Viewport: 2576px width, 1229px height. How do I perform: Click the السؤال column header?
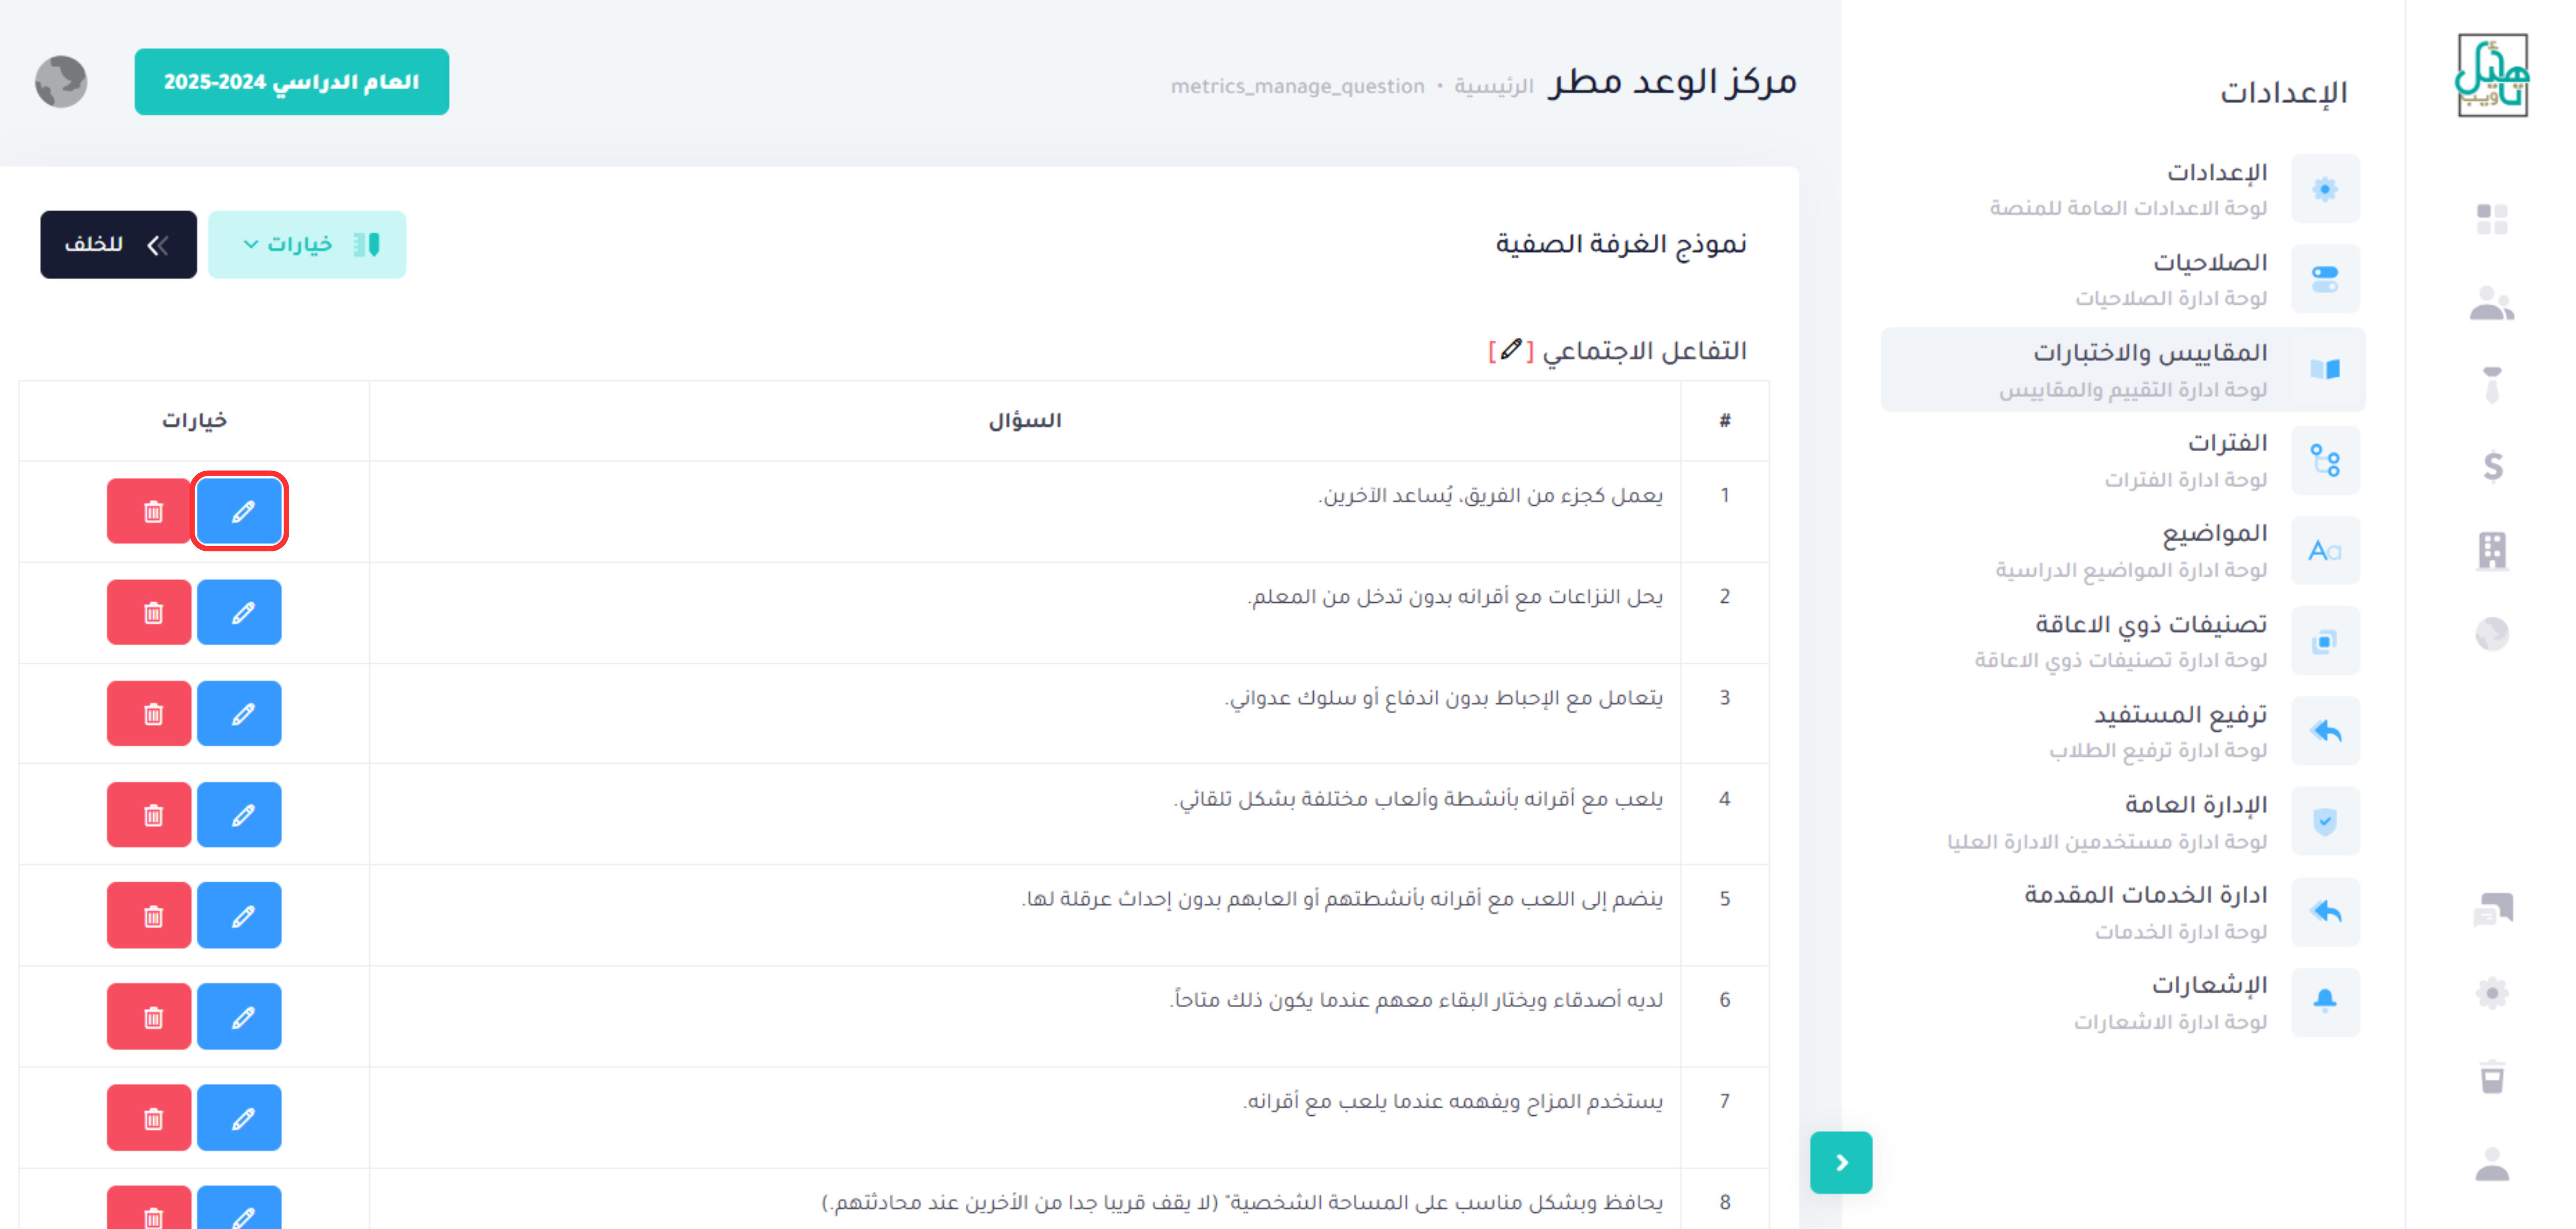pyautogui.click(x=1025, y=420)
